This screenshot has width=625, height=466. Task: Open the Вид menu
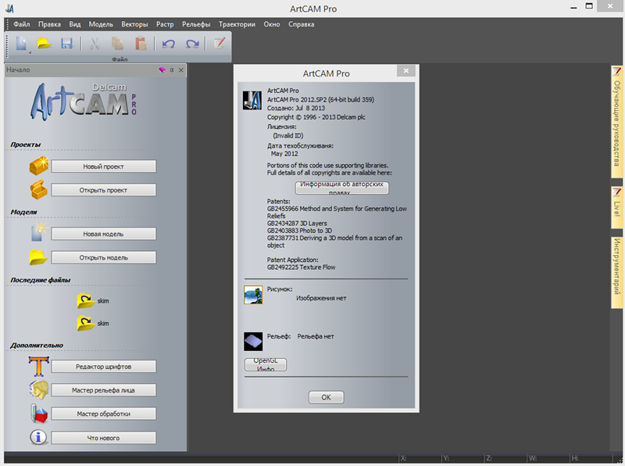pyautogui.click(x=74, y=24)
